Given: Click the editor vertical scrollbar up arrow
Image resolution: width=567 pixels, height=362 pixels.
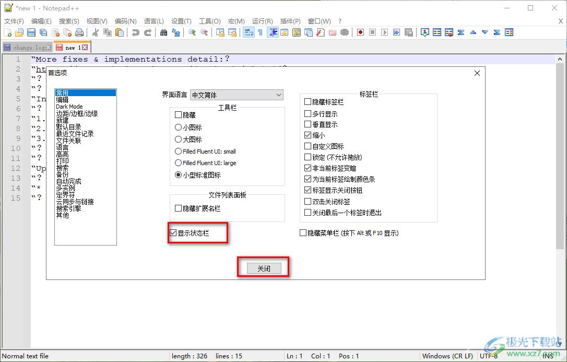Looking at the screenshot, I should 560,59.
